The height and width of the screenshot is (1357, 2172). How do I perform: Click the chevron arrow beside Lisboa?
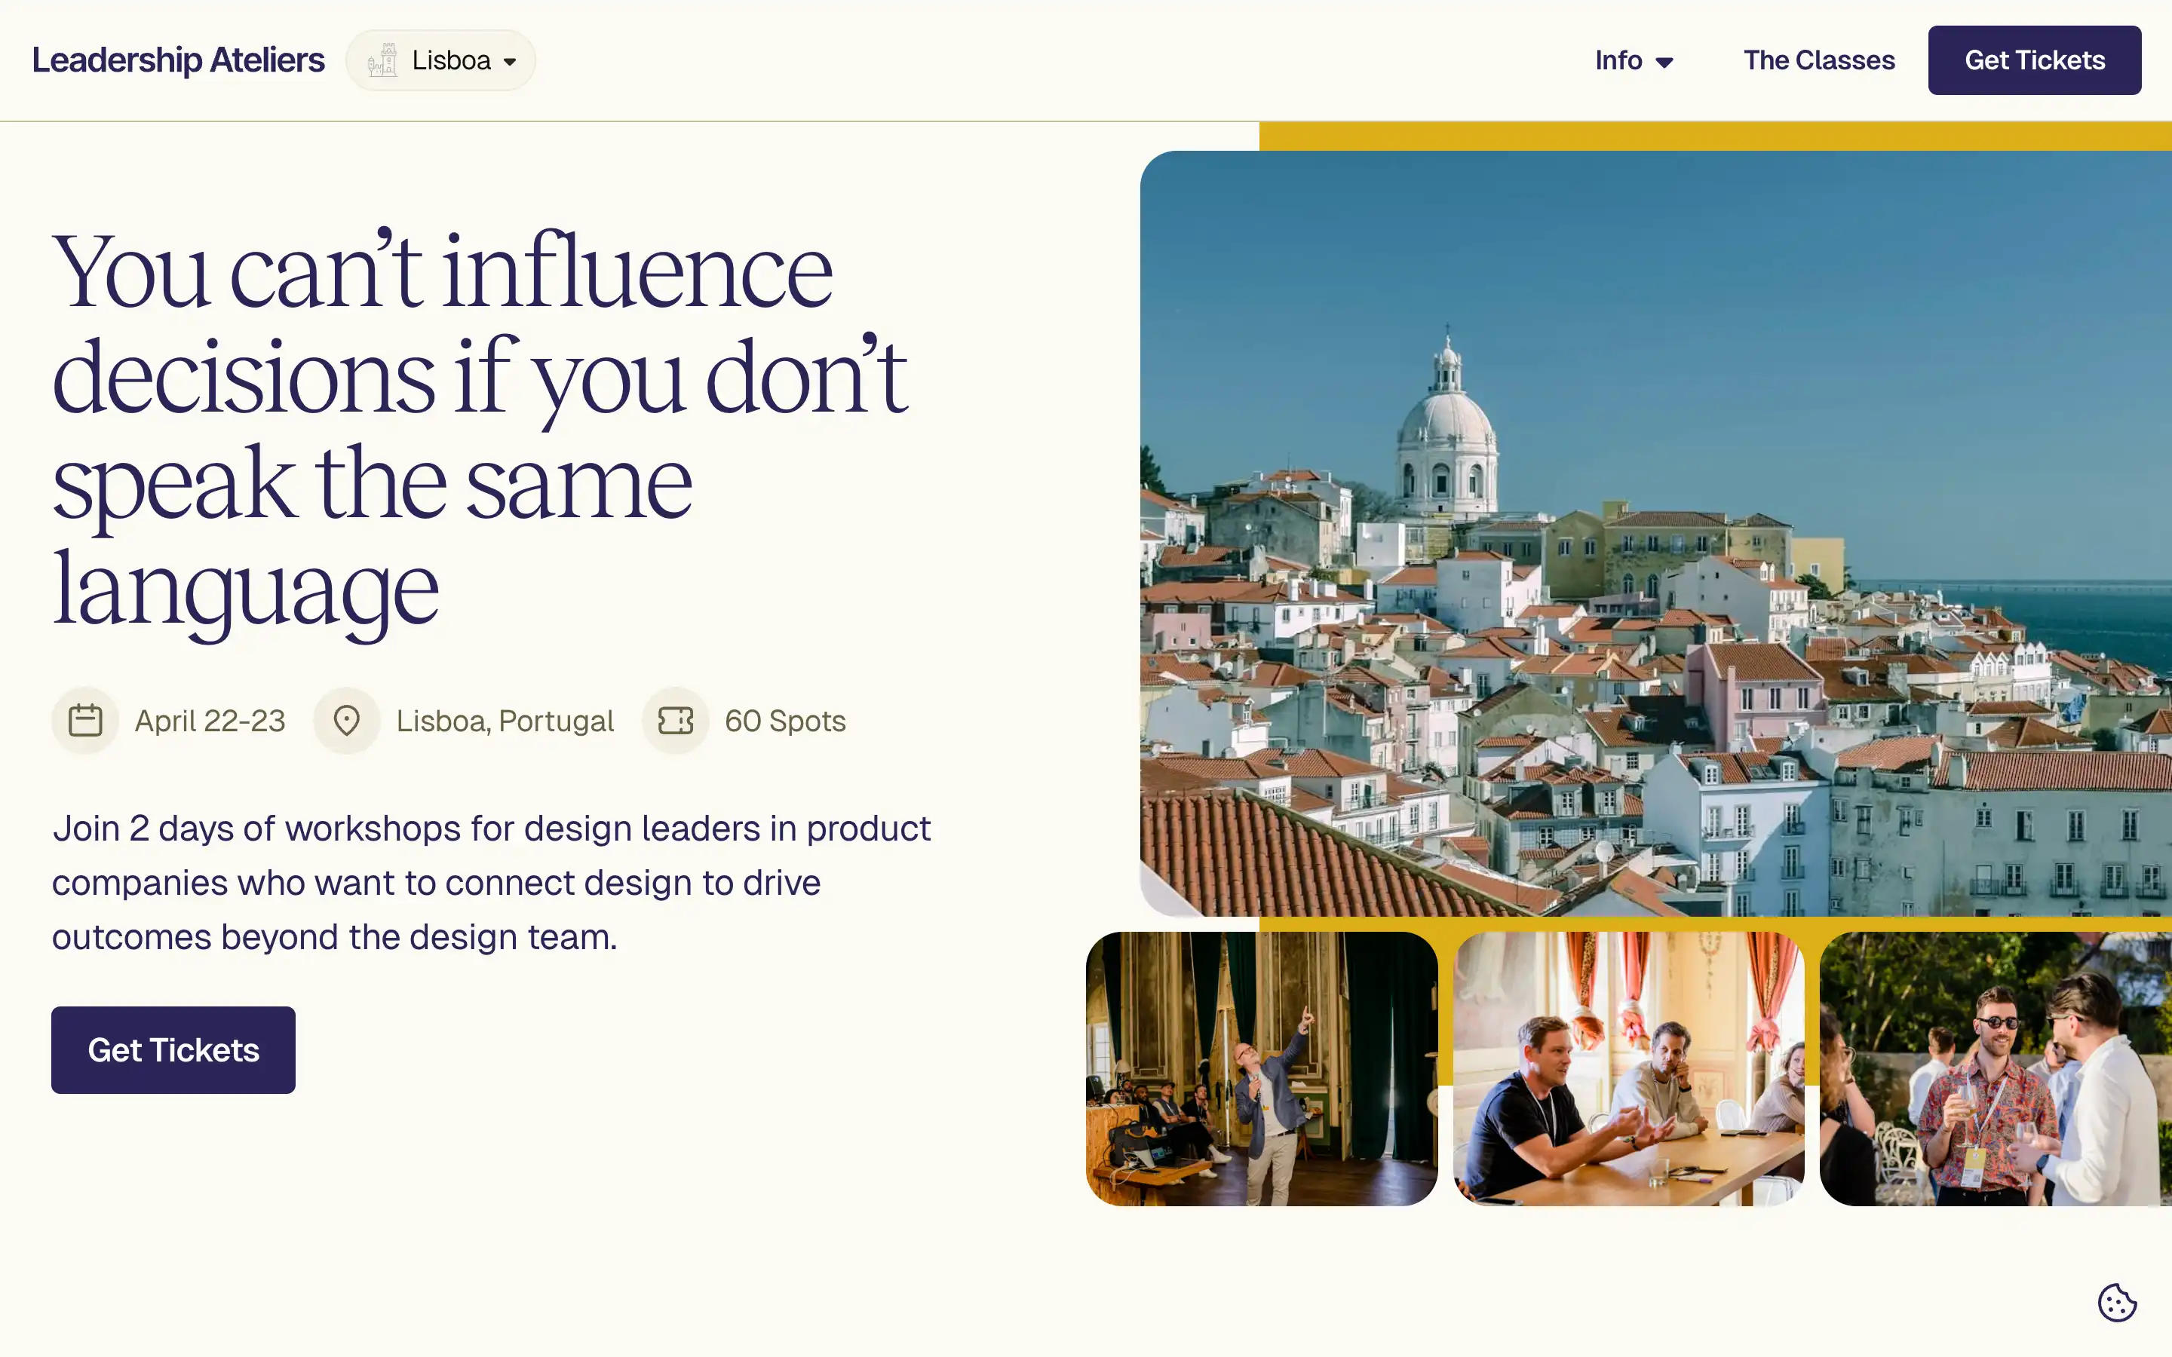coord(509,61)
